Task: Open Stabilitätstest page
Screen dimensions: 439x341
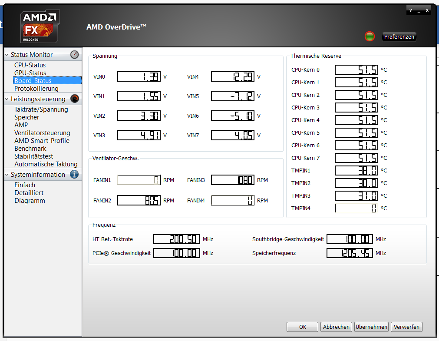Action: pyautogui.click(x=33, y=156)
